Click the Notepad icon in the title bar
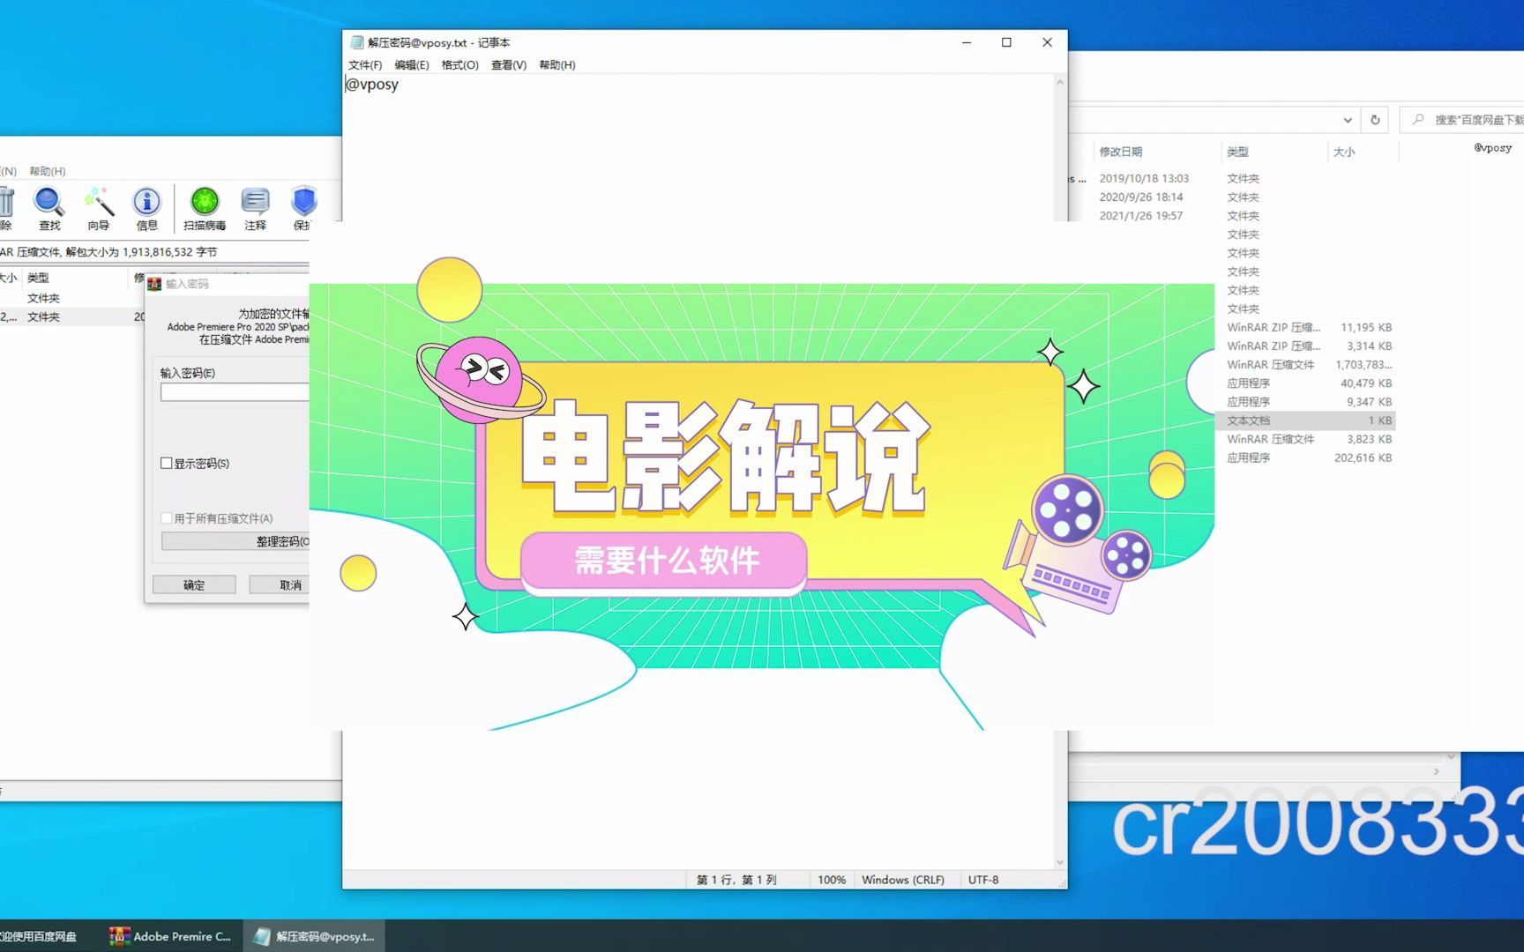The height and width of the screenshot is (952, 1524). click(x=356, y=42)
